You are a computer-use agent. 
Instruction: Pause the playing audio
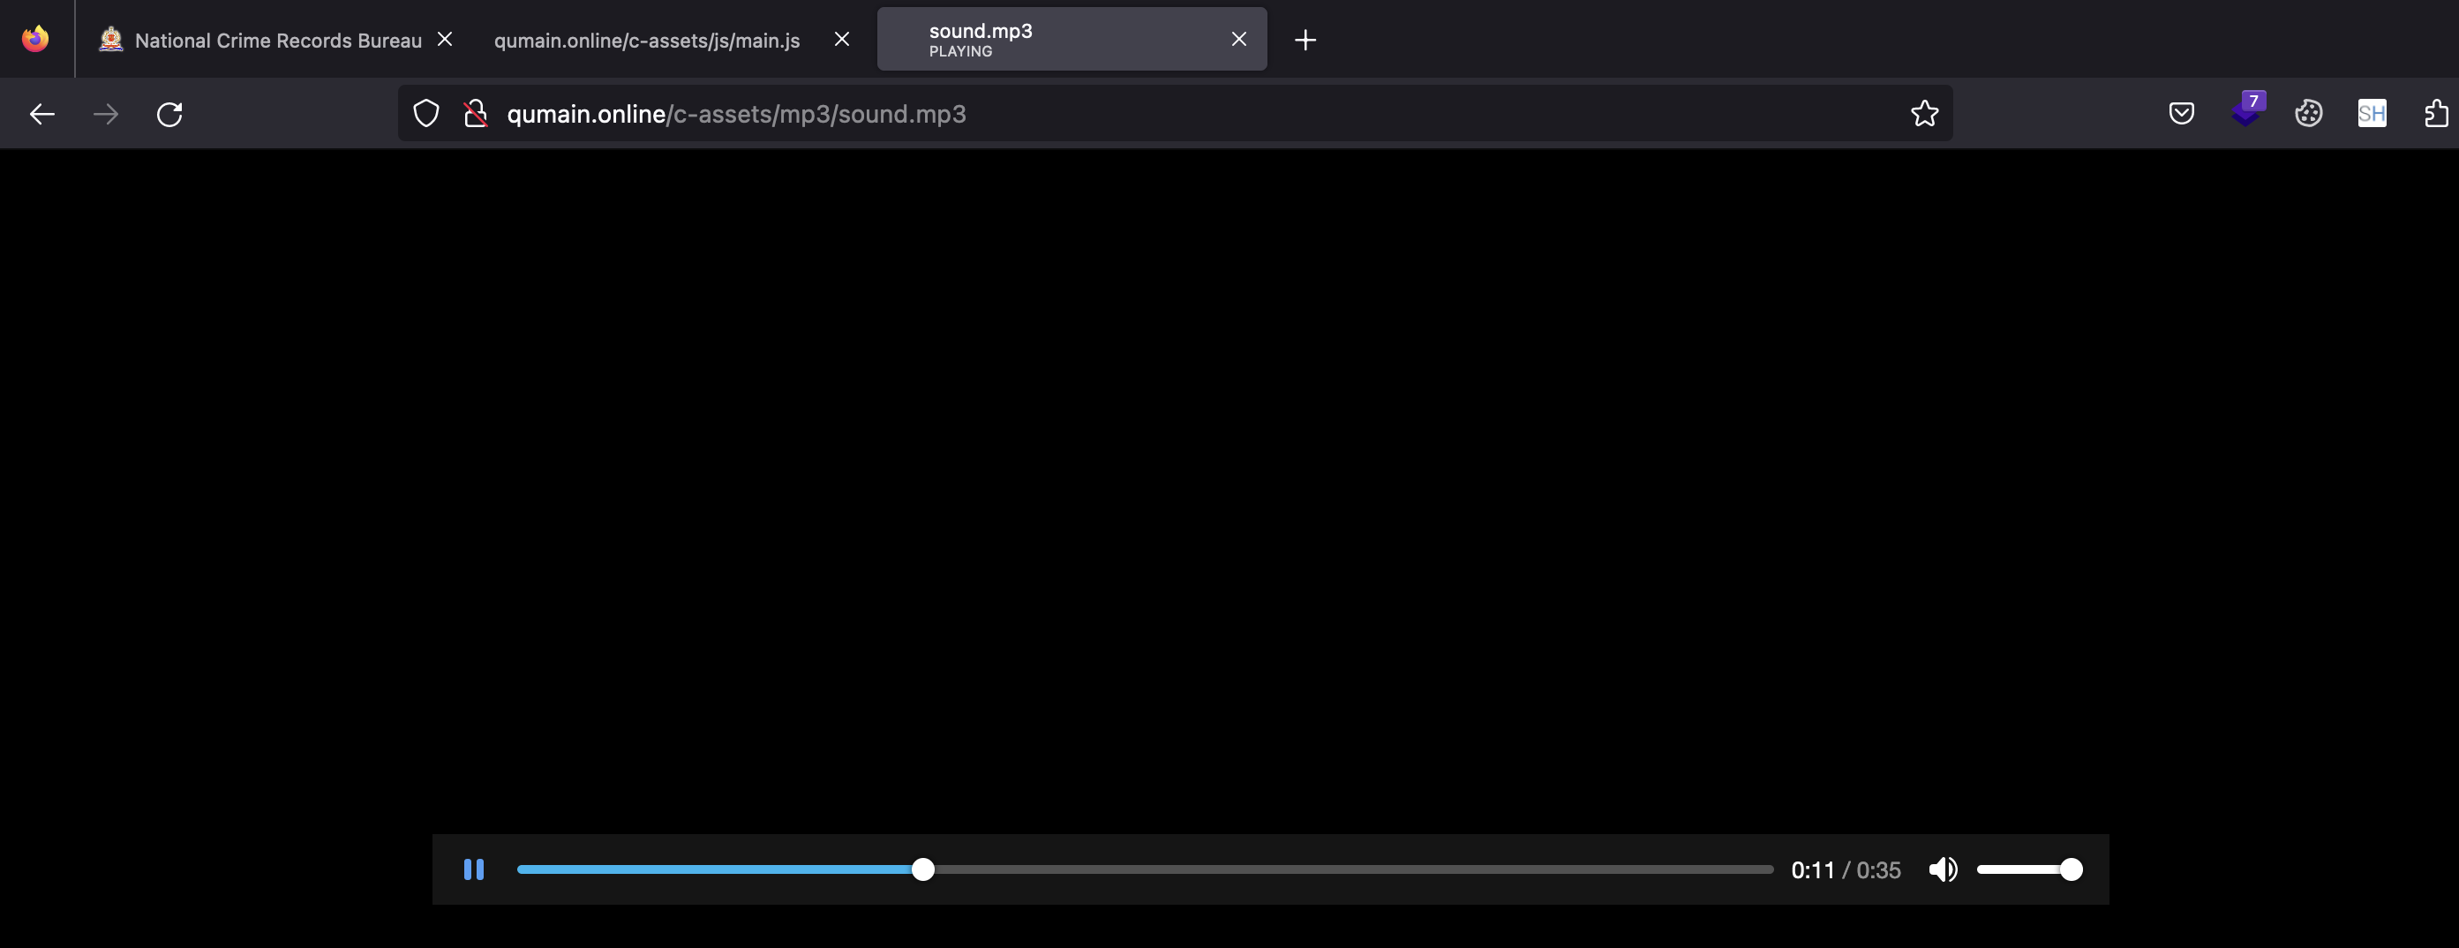475,869
